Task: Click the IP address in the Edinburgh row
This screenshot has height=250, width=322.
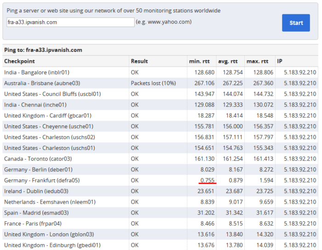Action: coord(300,245)
